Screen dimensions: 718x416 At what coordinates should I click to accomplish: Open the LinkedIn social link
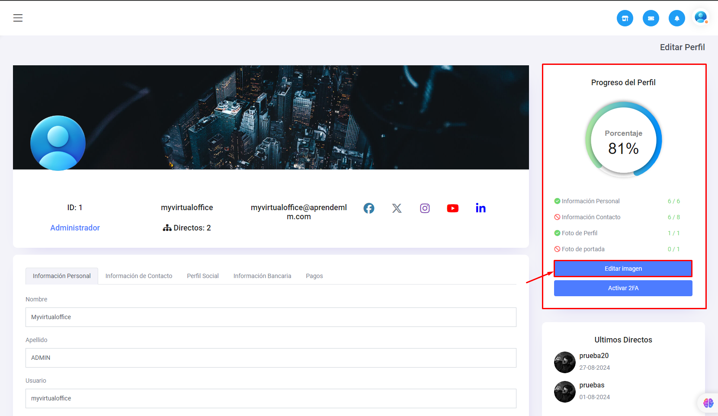[x=481, y=208]
